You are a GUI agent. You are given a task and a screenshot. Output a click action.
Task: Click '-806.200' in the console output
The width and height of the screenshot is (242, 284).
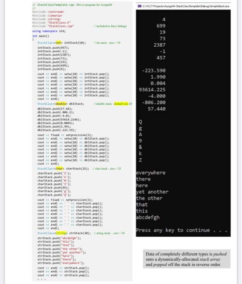point(154,103)
